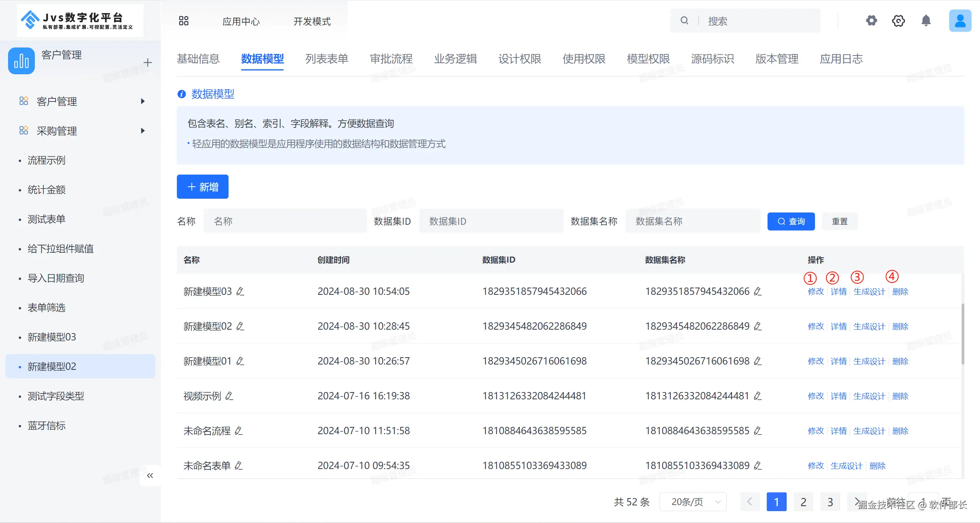Expand the 客户管理 menu arrow

click(x=143, y=101)
